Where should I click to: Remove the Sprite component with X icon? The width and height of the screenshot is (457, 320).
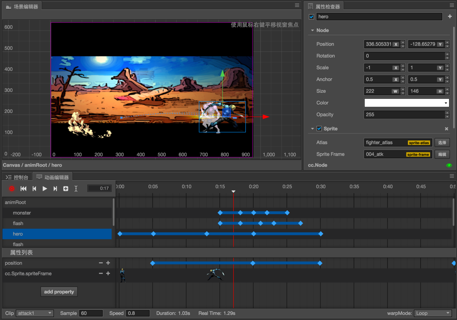coord(446,129)
